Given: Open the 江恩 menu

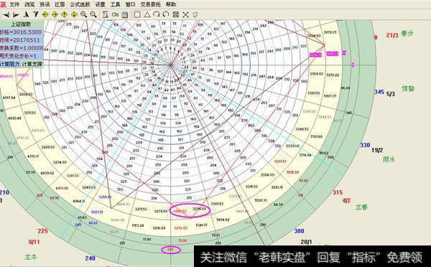Looking at the screenshot, I should pyautogui.click(x=60, y=4).
